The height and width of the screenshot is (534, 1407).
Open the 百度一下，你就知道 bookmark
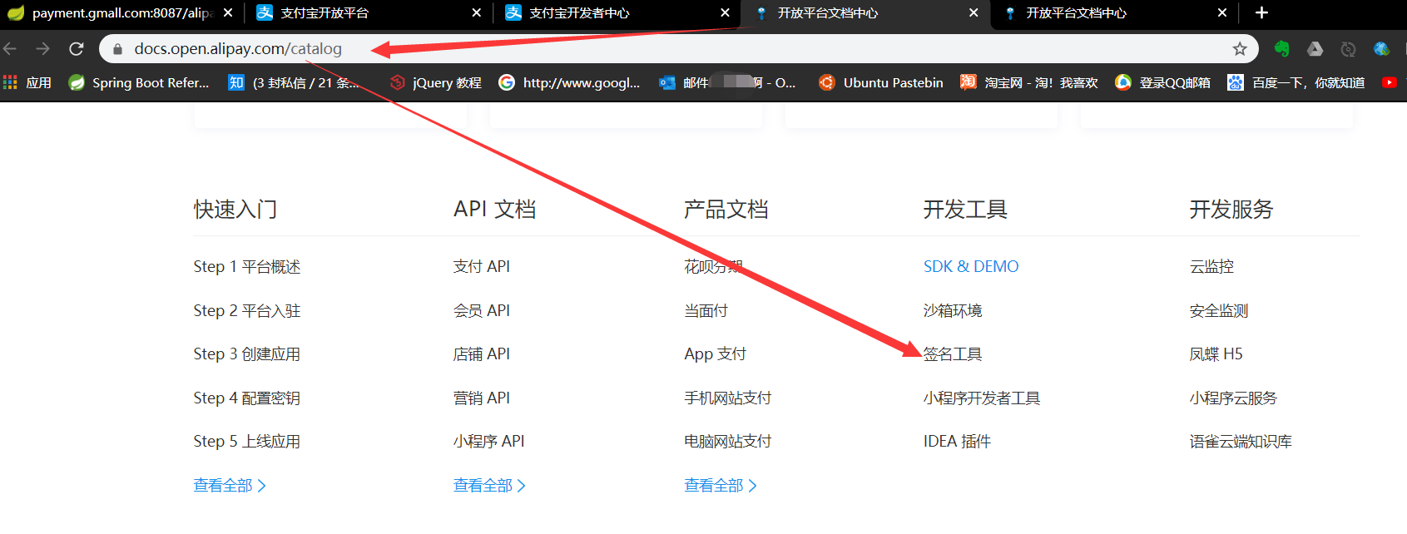tap(1296, 82)
